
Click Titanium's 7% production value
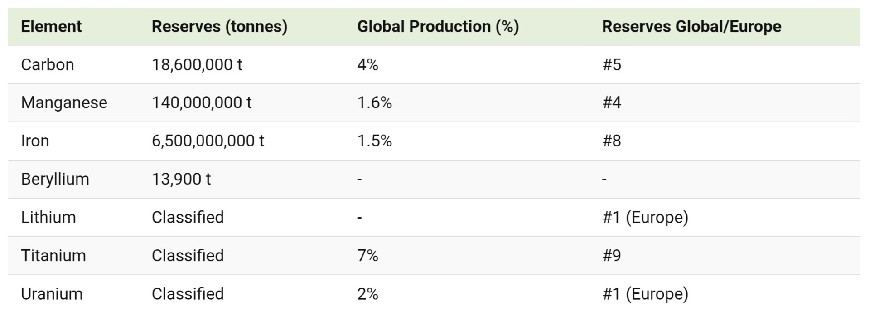(367, 255)
